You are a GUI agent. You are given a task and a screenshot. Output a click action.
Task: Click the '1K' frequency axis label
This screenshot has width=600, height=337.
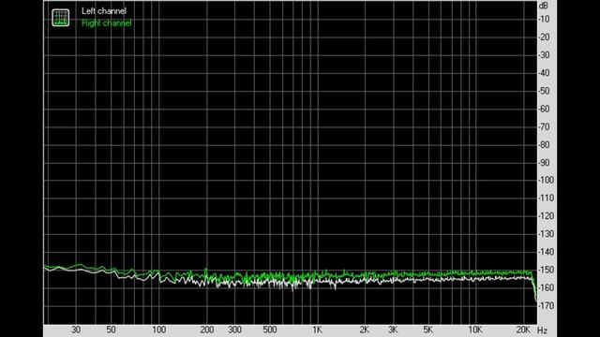click(x=317, y=330)
